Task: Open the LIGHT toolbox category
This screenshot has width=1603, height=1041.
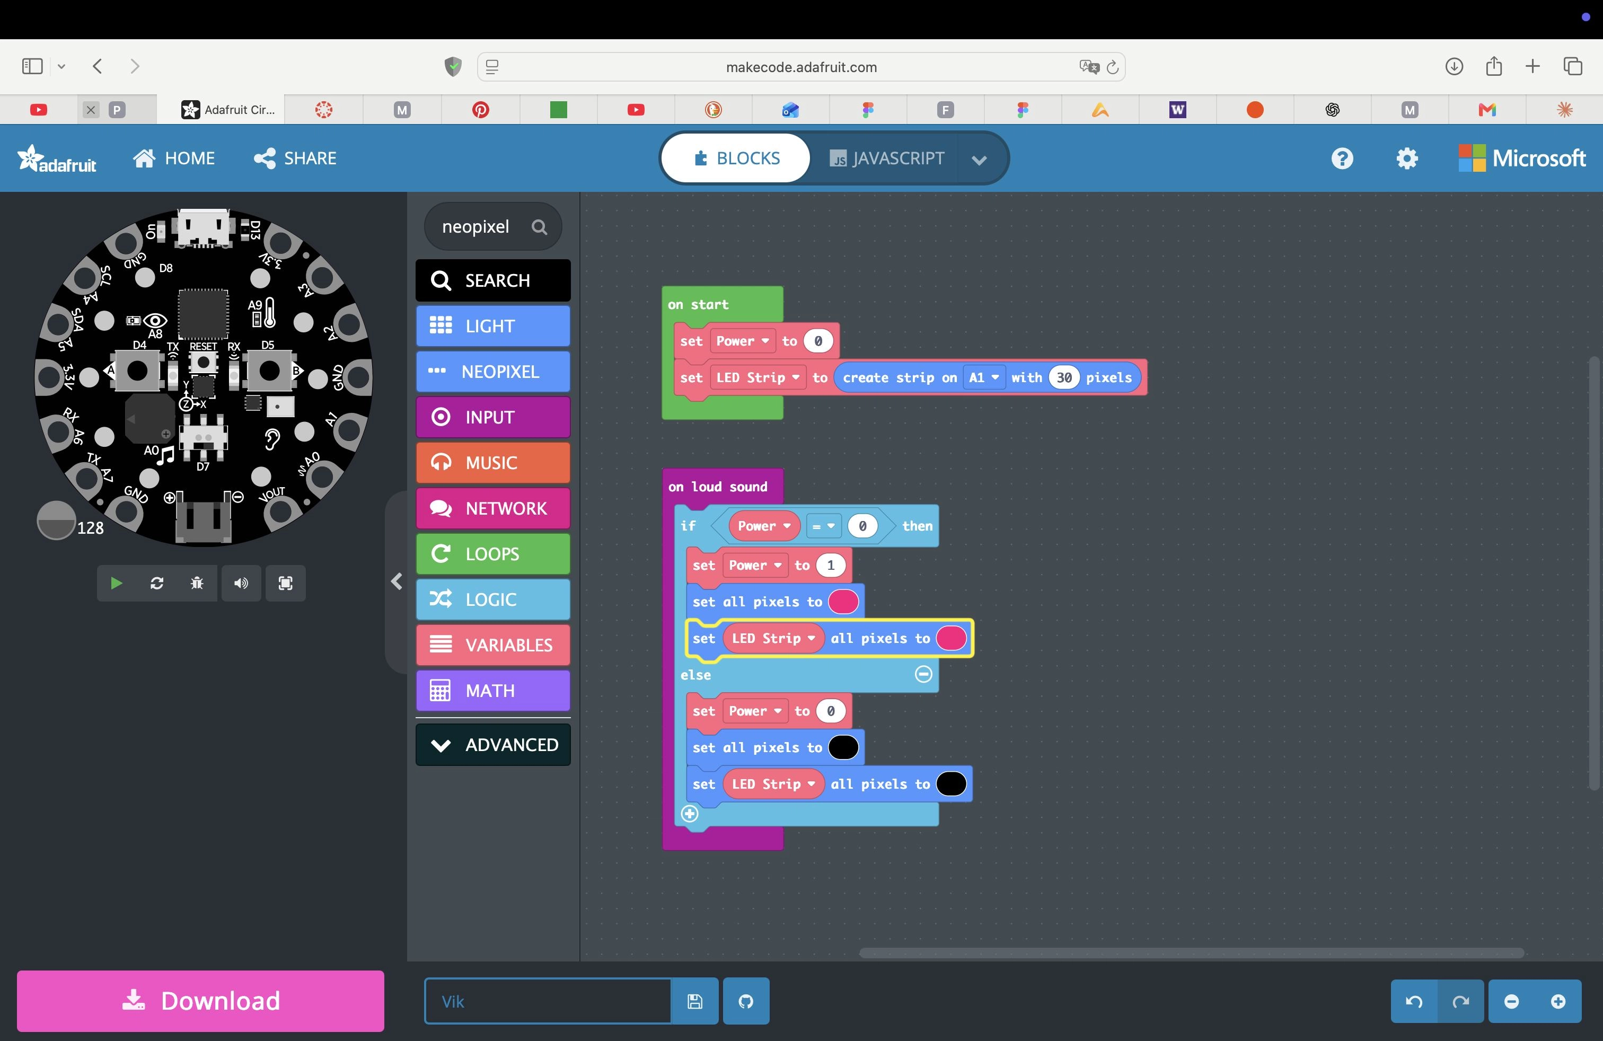Action: point(493,326)
